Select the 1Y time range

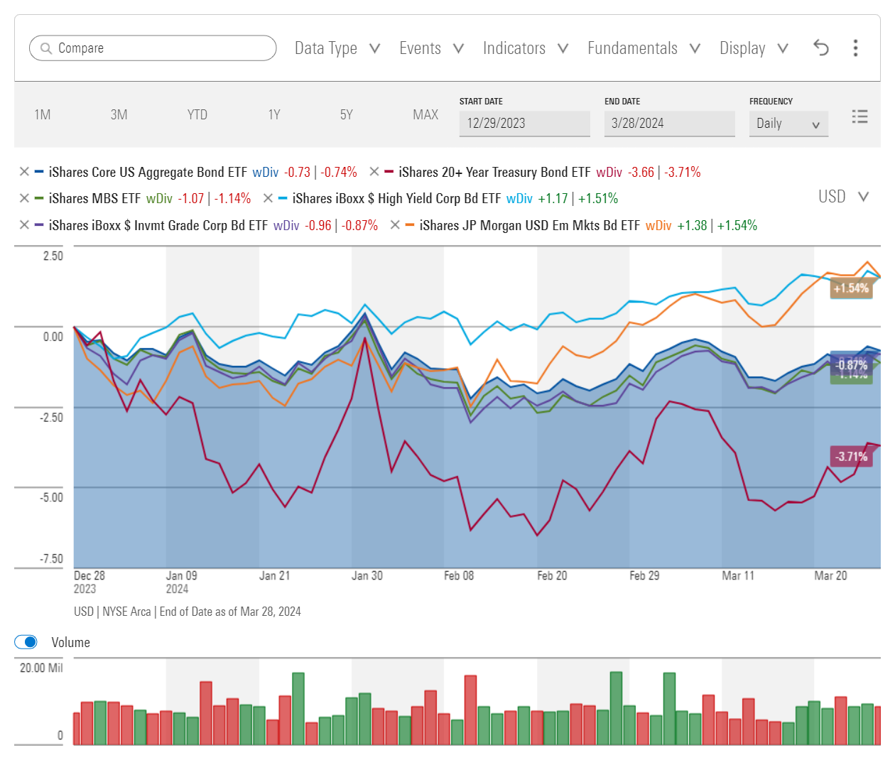click(274, 114)
